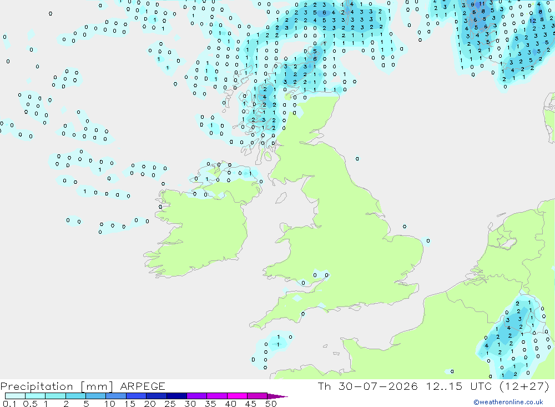Click the 20–25 mm legend swatch
This screenshot has height=407, width=555.
click(x=156, y=396)
